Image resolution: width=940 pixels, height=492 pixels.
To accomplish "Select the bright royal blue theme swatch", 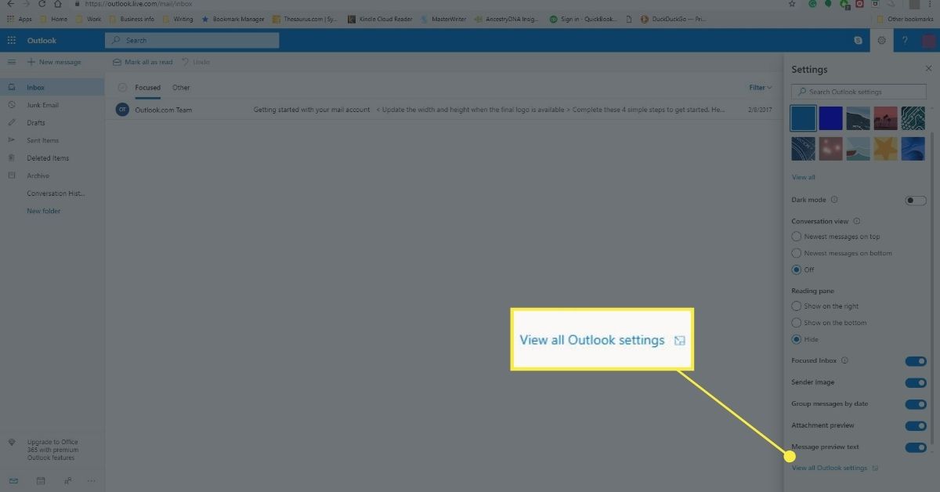I will tap(831, 118).
